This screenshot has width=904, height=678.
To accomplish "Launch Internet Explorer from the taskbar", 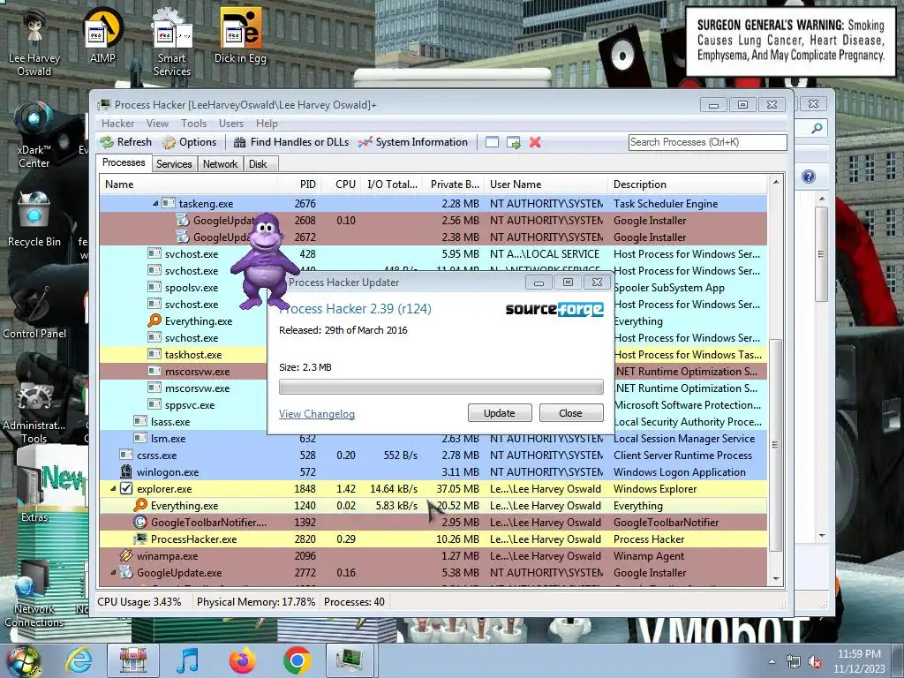I will tap(79, 660).
